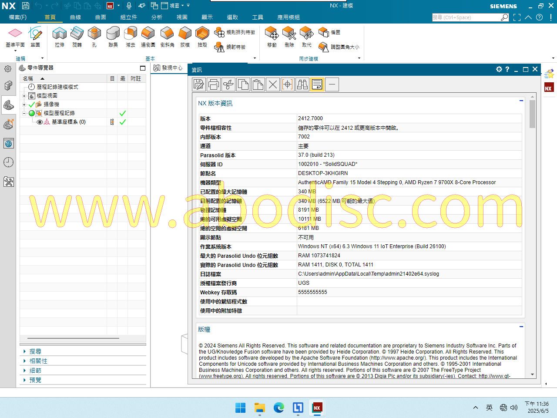This screenshot has height=418, width=557.
Task: Click the X delete icon in 資訊 toolbar
Action: pos(273,84)
